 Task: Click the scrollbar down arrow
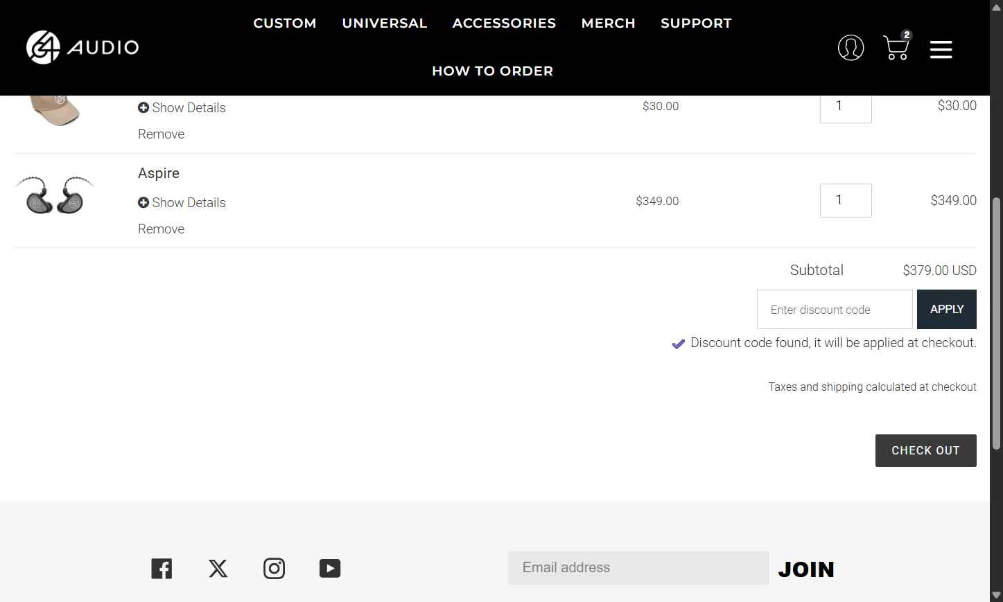tap(996, 595)
